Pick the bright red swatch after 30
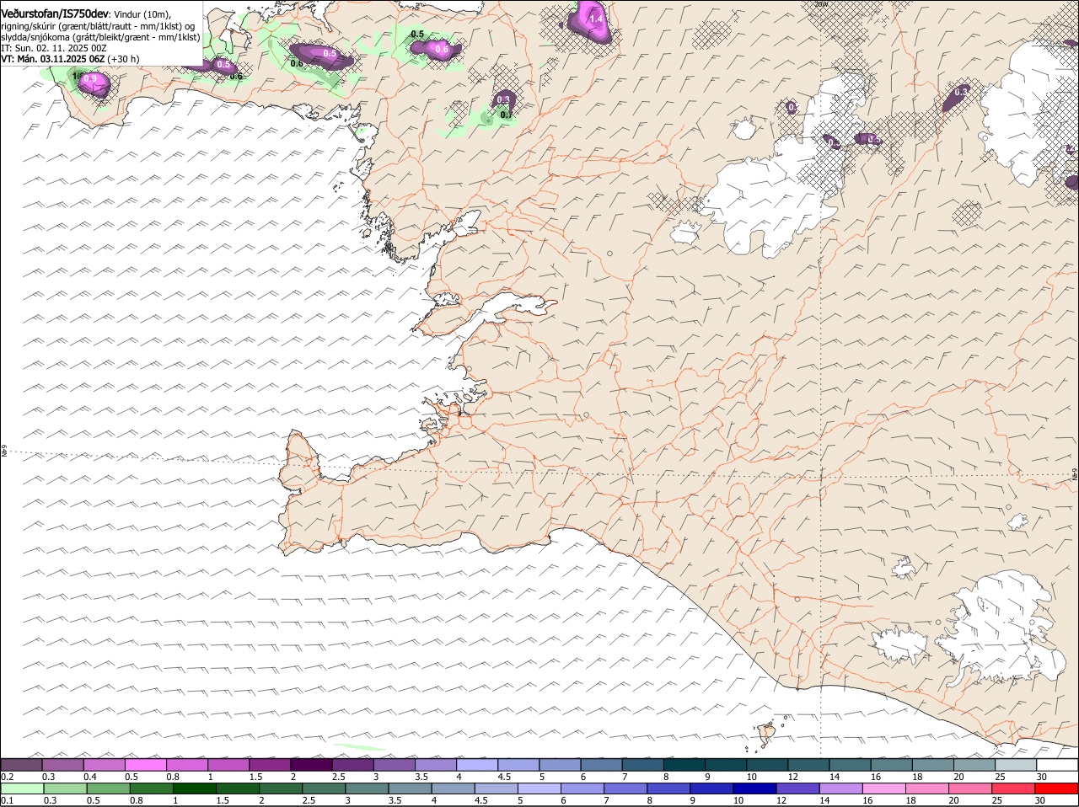Screen dimensions: 1079x807 coord(1057,788)
